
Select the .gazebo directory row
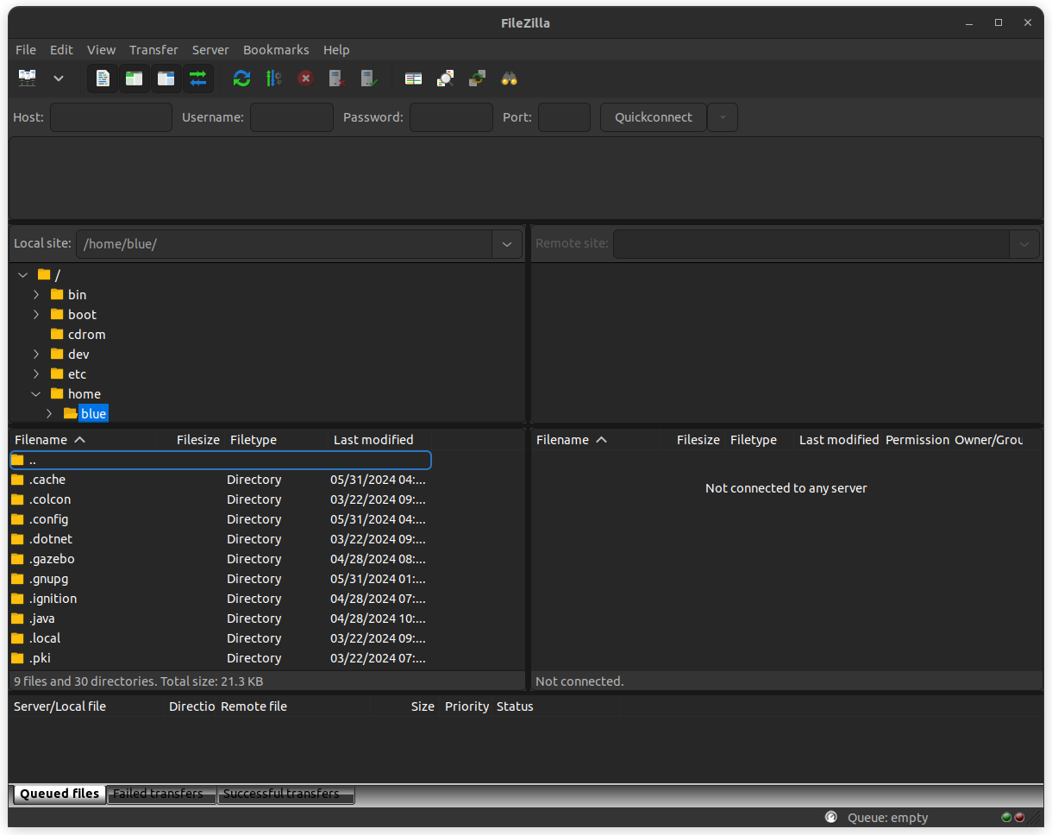tap(221, 559)
